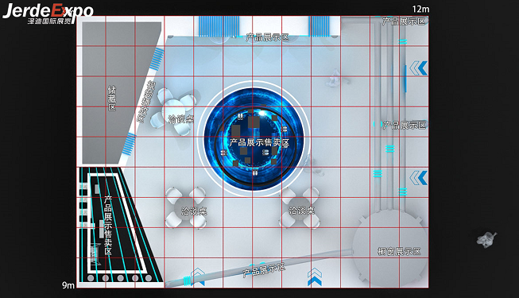Select the 橱窗展示区 window display label
The image size is (519, 298).
[399, 252]
